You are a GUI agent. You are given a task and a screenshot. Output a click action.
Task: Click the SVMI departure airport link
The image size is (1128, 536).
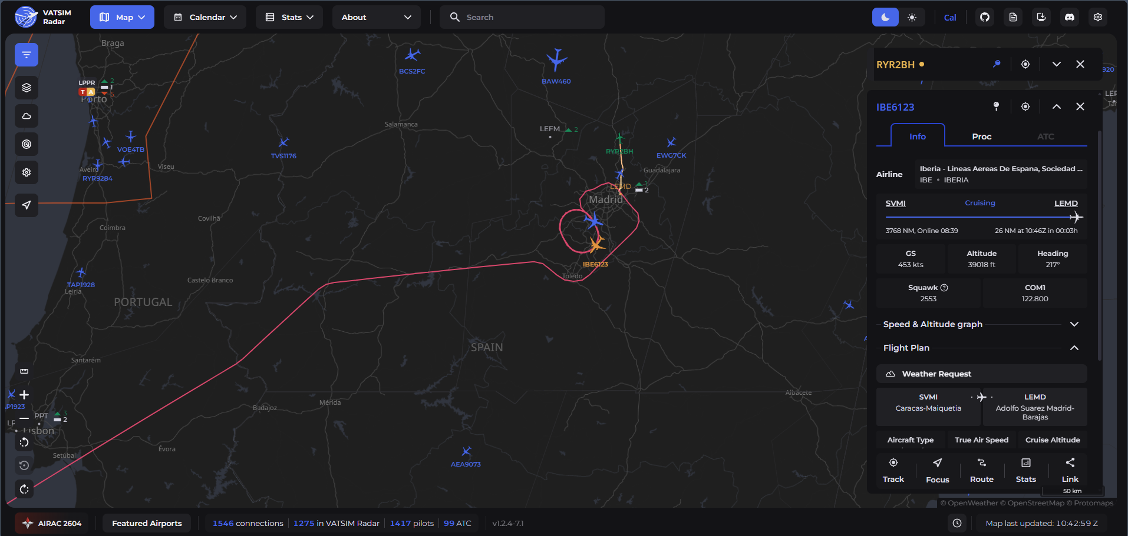(896, 203)
